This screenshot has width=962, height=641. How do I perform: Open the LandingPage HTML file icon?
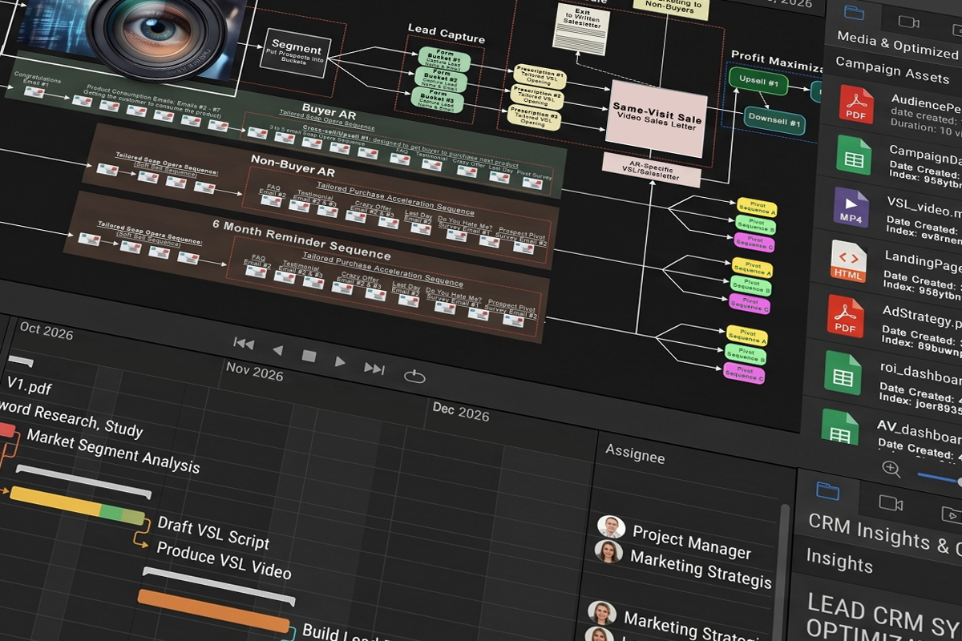coord(848,261)
